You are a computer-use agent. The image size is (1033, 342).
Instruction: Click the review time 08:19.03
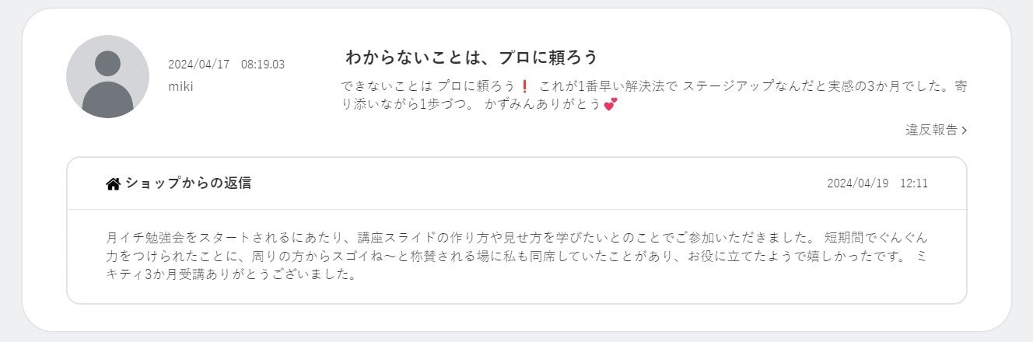pos(263,65)
